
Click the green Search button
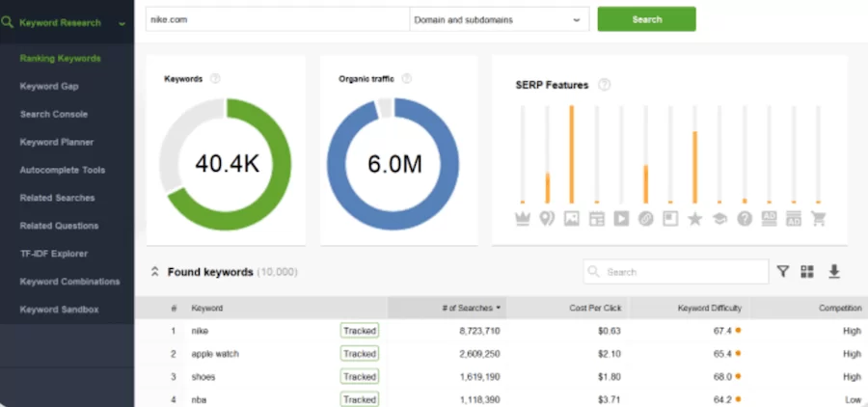point(646,19)
